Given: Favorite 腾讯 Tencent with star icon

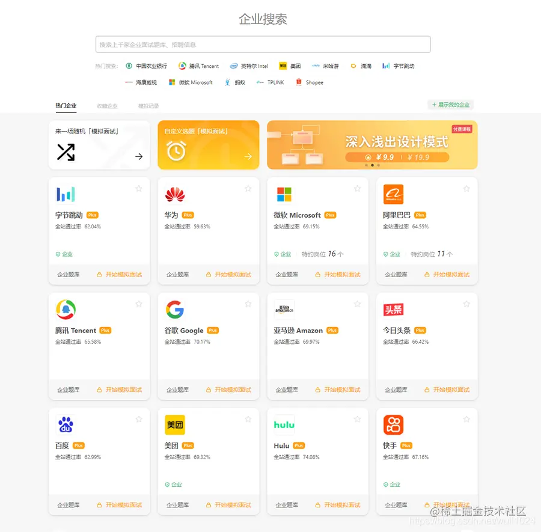Looking at the screenshot, I should point(139,304).
